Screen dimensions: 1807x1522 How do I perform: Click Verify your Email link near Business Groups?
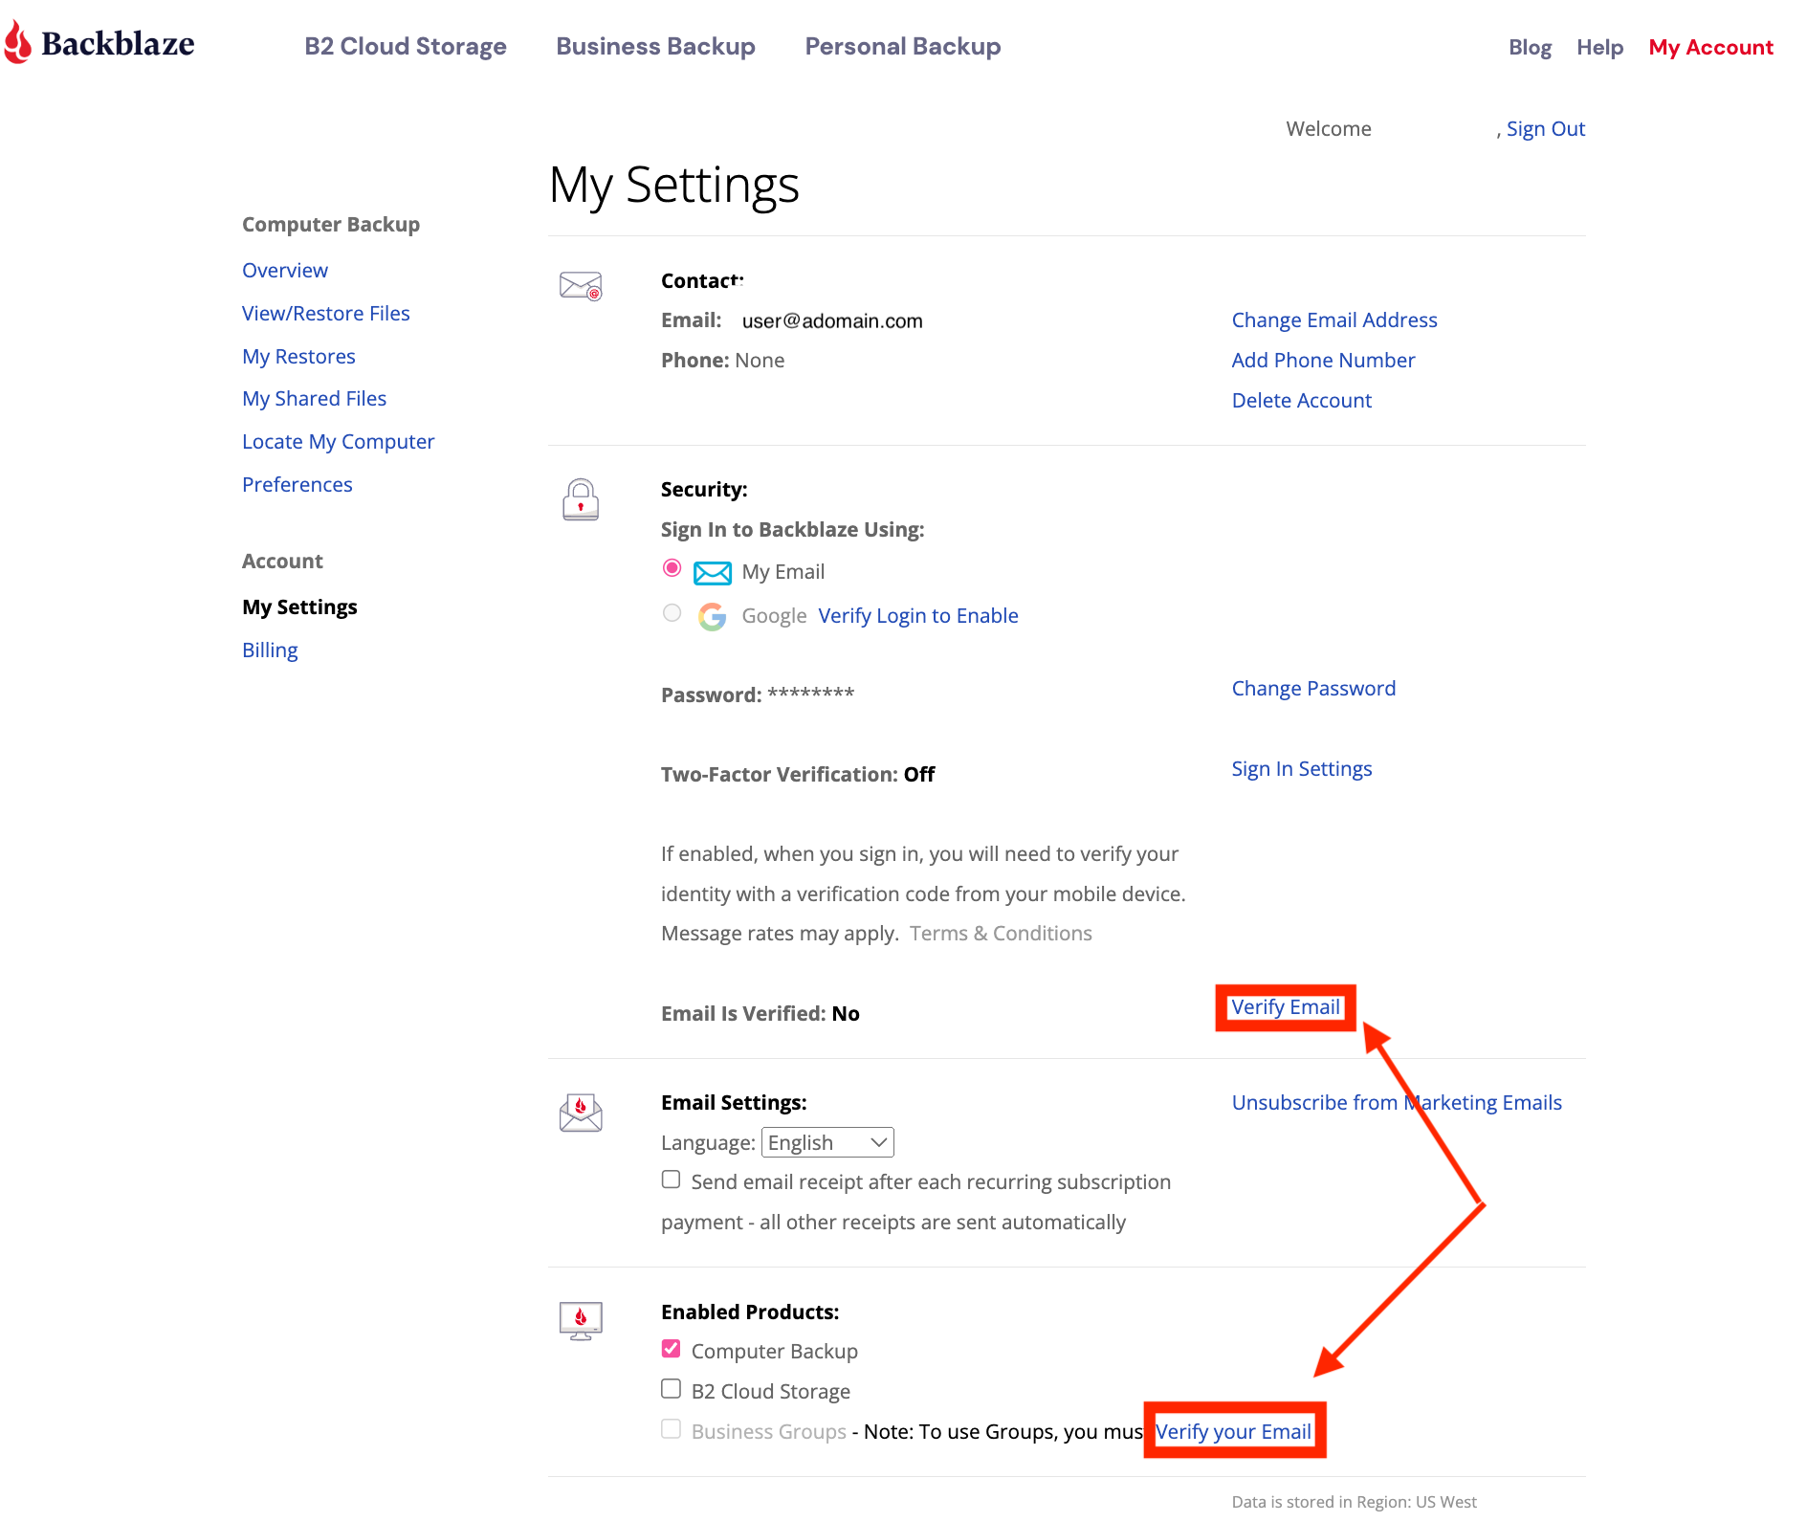[x=1234, y=1431]
